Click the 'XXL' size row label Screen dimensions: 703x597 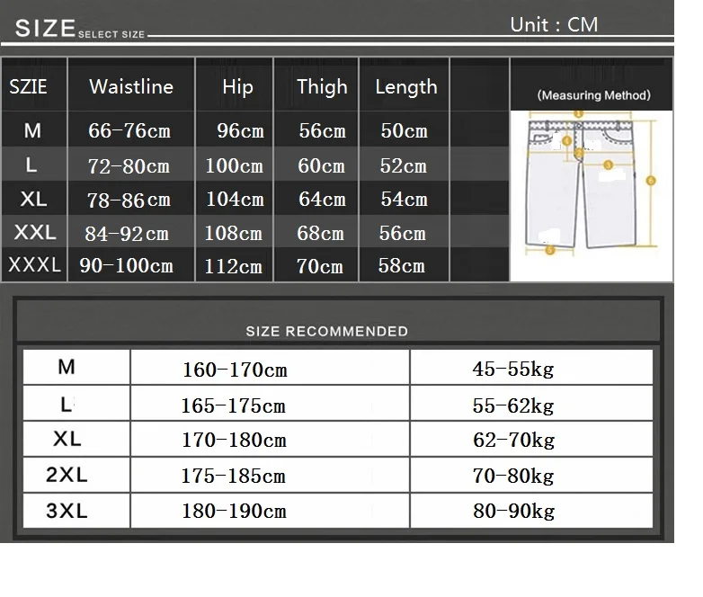pyautogui.click(x=35, y=232)
